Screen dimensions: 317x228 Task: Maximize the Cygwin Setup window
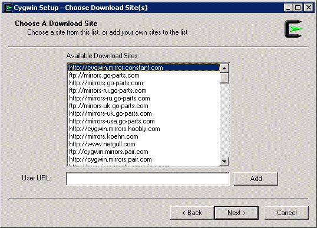(298, 8)
